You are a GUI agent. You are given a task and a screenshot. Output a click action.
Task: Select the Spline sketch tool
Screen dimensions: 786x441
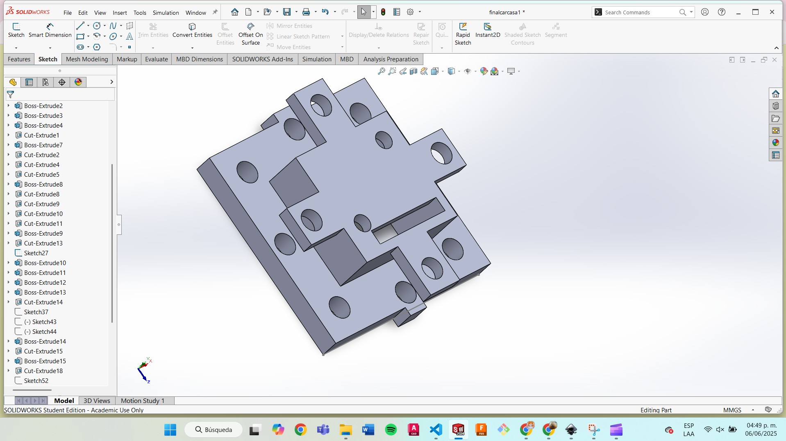[113, 26]
